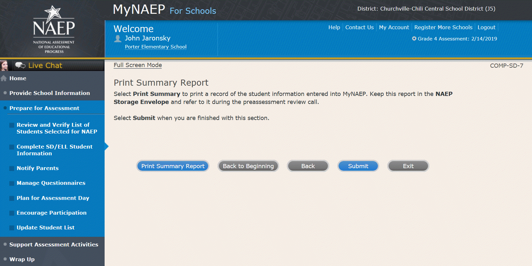Select the Grade 4 Assessment radio button
The height and width of the screenshot is (266, 532).
point(414,39)
